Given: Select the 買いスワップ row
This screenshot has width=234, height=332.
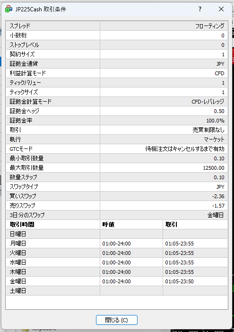Looking at the screenshot, I should point(117,196).
